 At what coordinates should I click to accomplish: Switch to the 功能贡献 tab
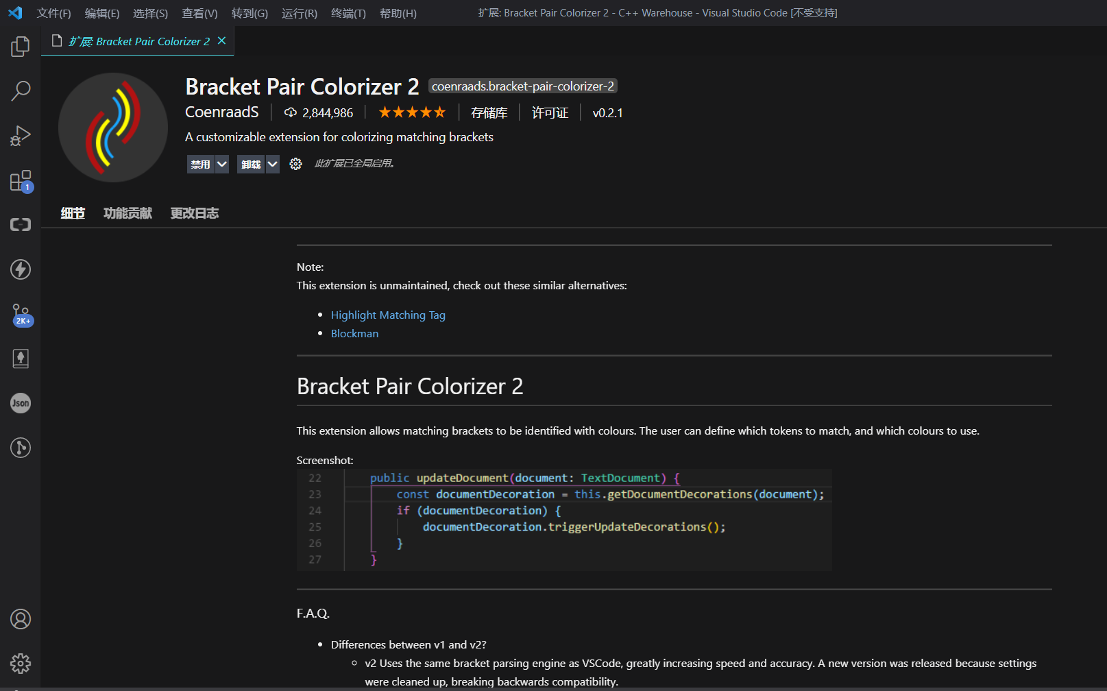tap(127, 213)
